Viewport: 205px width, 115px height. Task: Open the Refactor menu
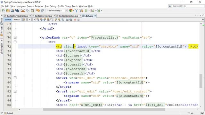pyautogui.click(x=39, y=6)
